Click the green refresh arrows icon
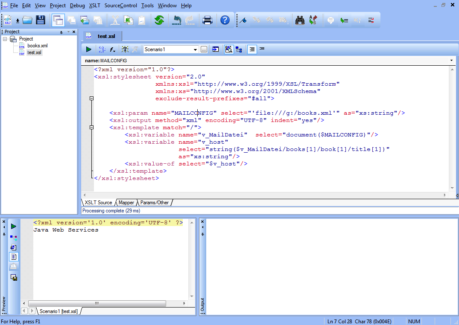 tap(159, 20)
